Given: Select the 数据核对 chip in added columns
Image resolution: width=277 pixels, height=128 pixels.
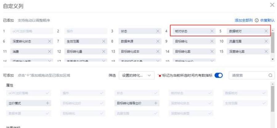Looking at the screenshot, I should click(x=248, y=31).
